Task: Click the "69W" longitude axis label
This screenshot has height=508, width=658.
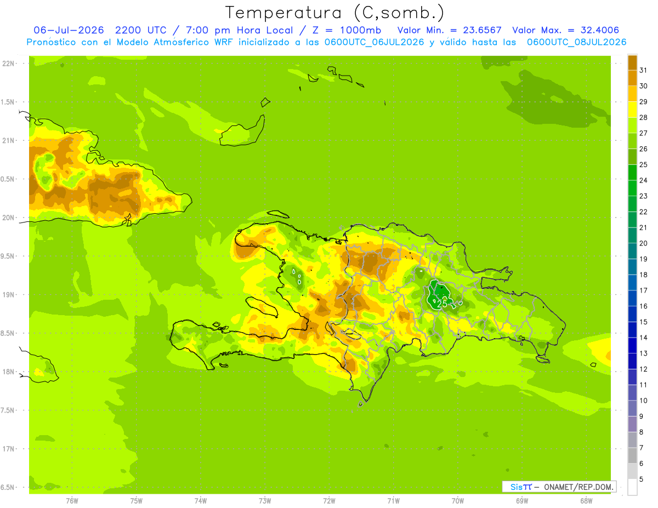Action: [x=522, y=501]
